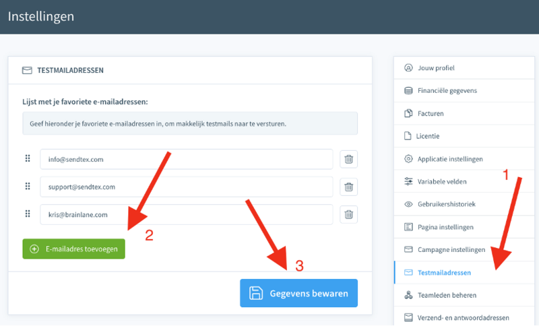Click the green E-mailadres toevoegen button
This screenshot has width=539, height=326.
point(73,249)
